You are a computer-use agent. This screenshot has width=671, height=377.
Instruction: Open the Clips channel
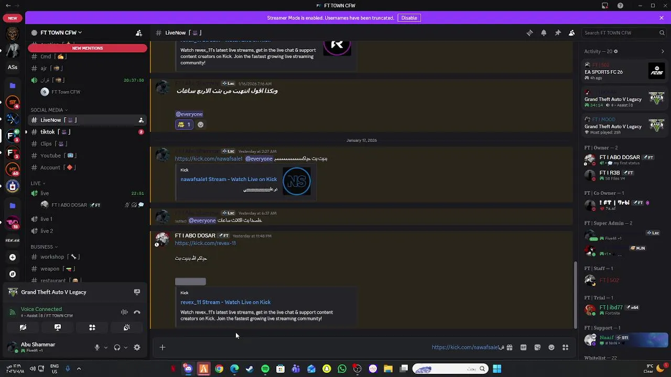[87, 143]
